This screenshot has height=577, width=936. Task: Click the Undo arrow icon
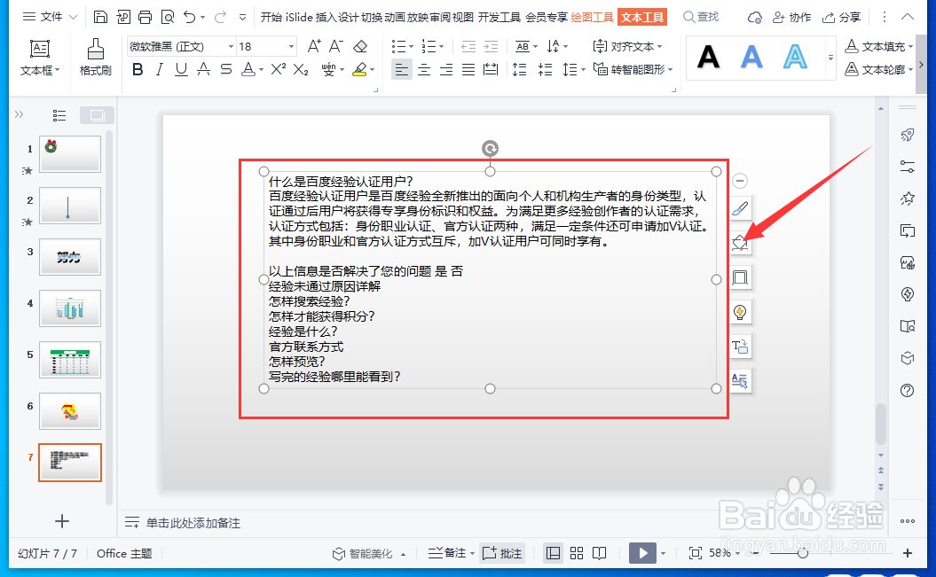190,17
